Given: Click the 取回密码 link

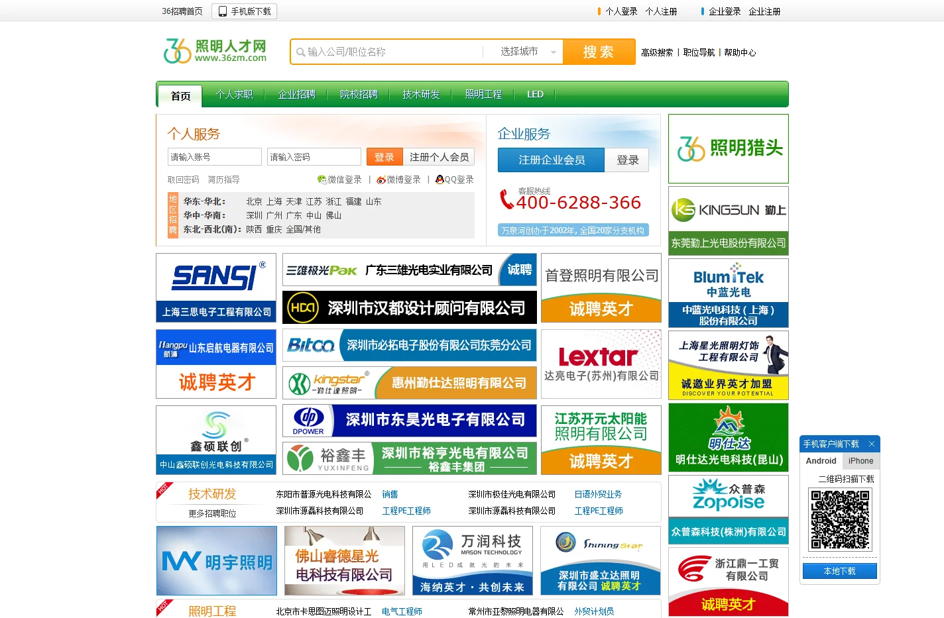Looking at the screenshot, I should [x=183, y=180].
